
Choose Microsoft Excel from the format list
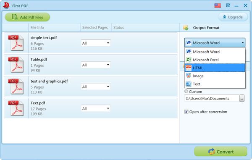click(215, 60)
